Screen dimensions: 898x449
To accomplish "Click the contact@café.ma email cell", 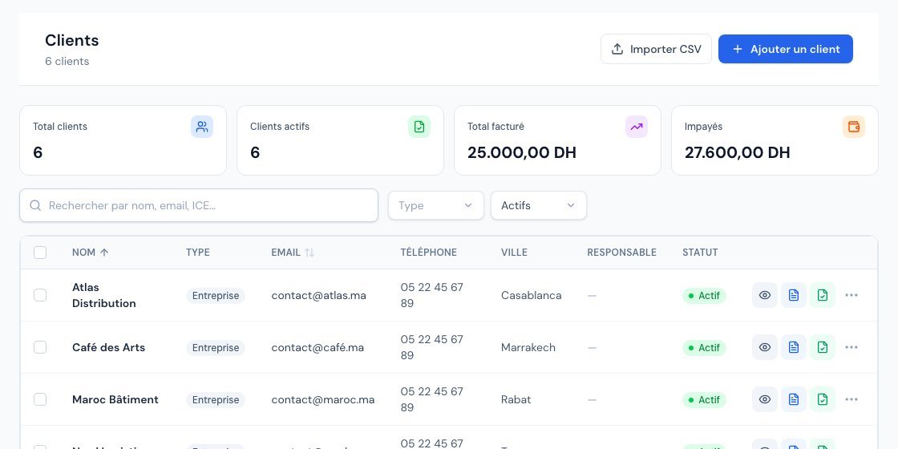I will 318,348.
